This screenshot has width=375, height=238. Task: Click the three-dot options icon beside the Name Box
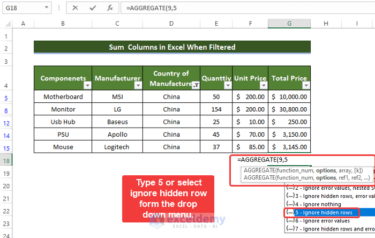pos(60,9)
